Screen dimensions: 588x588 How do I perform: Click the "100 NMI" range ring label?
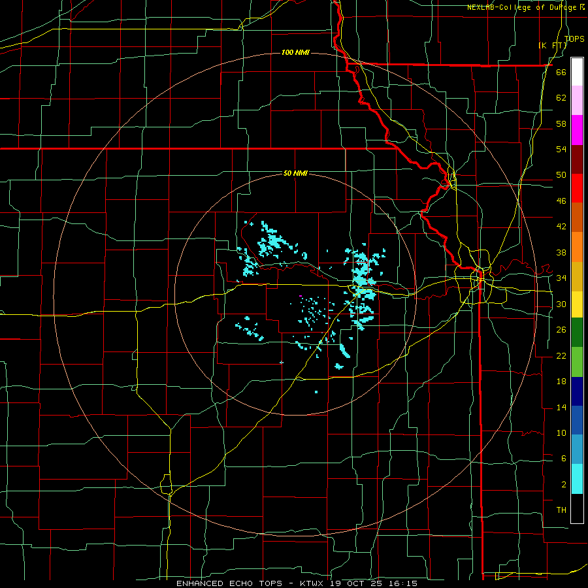click(295, 52)
